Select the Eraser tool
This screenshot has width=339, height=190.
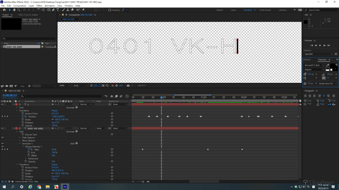pos(72,10)
